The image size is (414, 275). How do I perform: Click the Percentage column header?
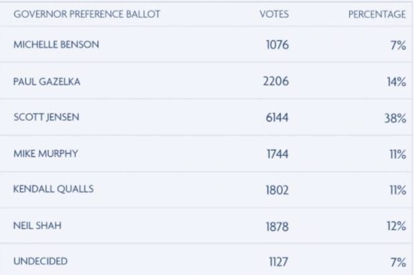tap(377, 15)
